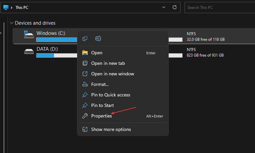This screenshot has width=255, height=153.
Task: Click the DATA (D:) drive icon
Action: [29, 51]
